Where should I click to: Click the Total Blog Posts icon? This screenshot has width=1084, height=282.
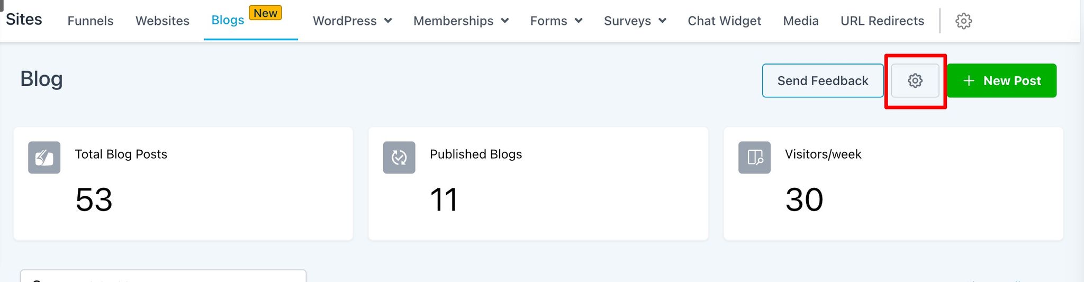pyautogui.click(x=44, y=158)
